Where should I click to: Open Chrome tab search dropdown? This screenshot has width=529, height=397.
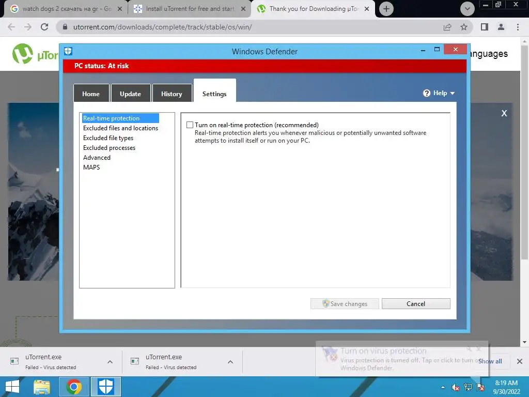(467, 9)
